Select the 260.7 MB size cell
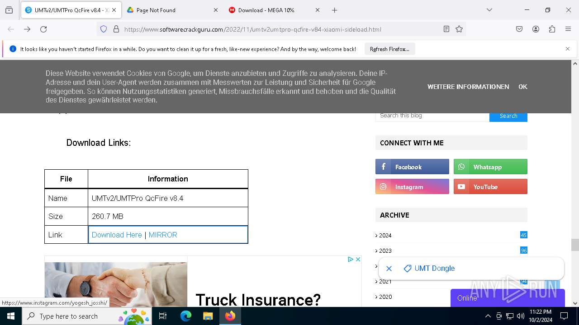Viewport: 579px width, 325px height. (x=168, y=216)
